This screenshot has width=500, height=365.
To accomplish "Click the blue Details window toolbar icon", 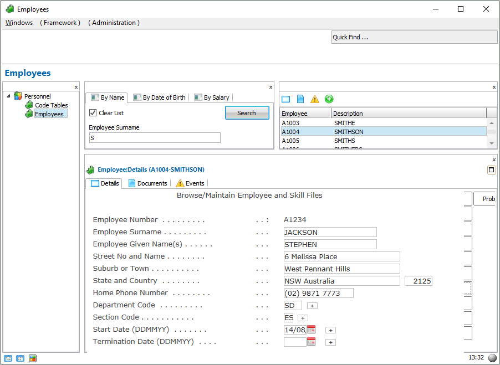I will pyautogui.click(x=285, y=99).
